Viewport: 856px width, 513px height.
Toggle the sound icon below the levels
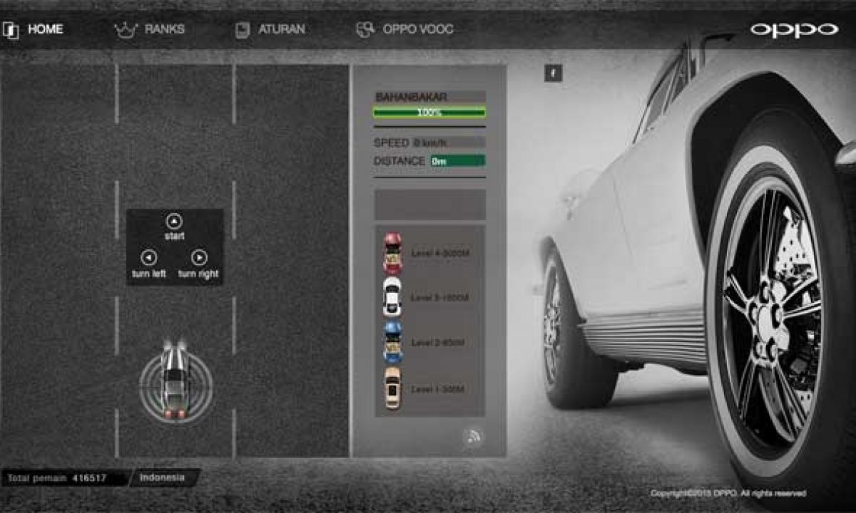coord(472,437)
